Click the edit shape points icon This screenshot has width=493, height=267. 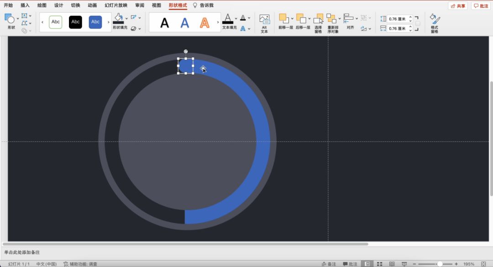[24, 23]
